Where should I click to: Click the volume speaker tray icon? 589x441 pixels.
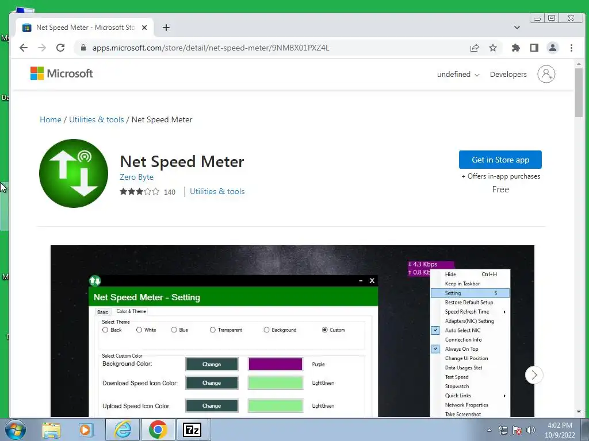click(531, 430)
